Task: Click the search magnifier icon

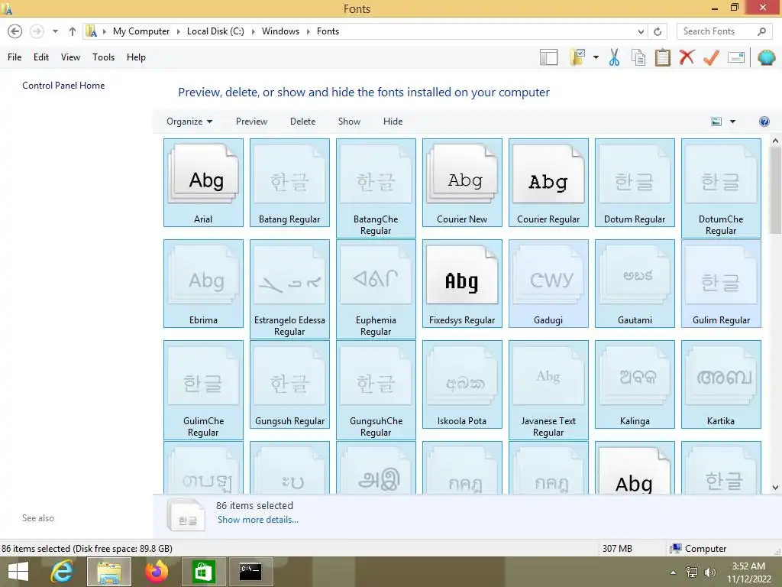Action: point(761,31)
